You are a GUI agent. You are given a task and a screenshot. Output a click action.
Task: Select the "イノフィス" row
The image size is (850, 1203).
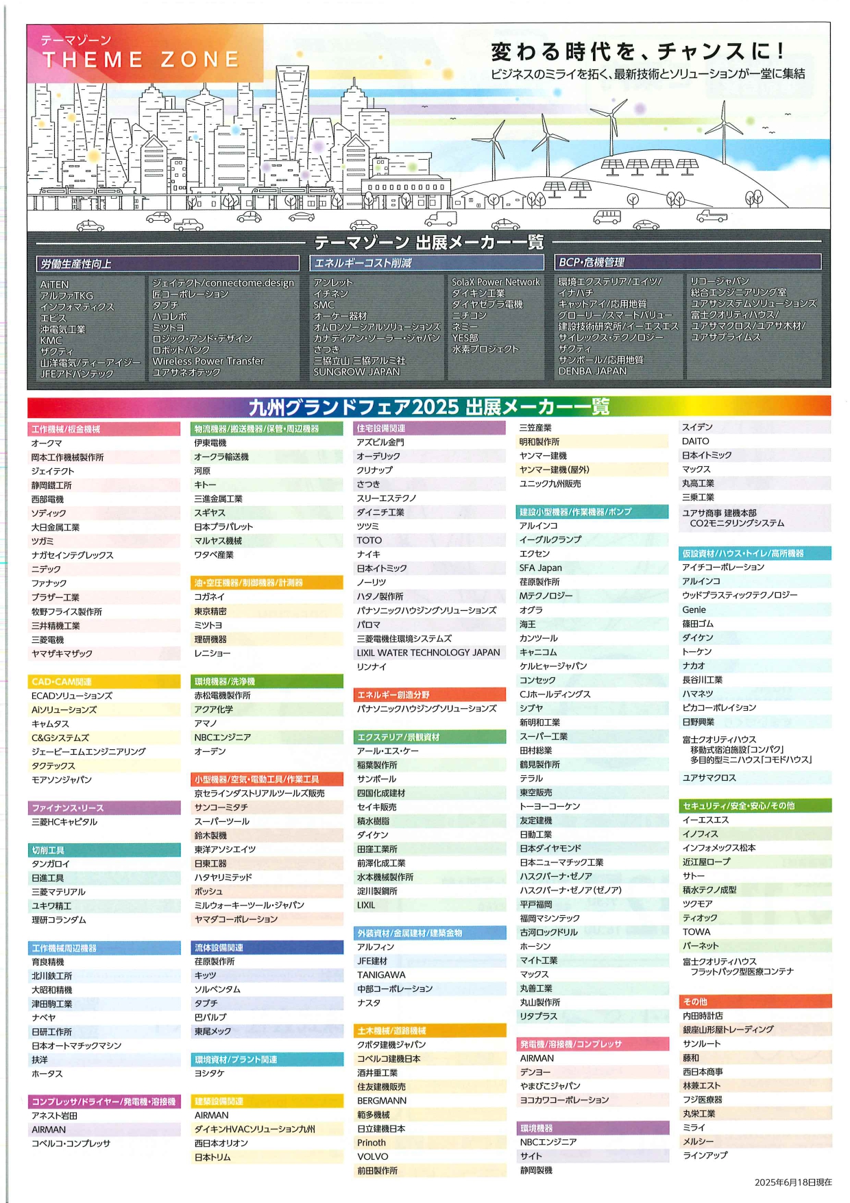pos(755,834)
